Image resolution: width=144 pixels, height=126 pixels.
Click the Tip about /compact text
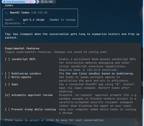72,36
